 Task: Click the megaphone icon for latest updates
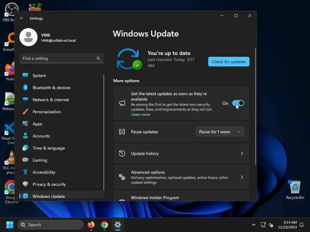122,103
